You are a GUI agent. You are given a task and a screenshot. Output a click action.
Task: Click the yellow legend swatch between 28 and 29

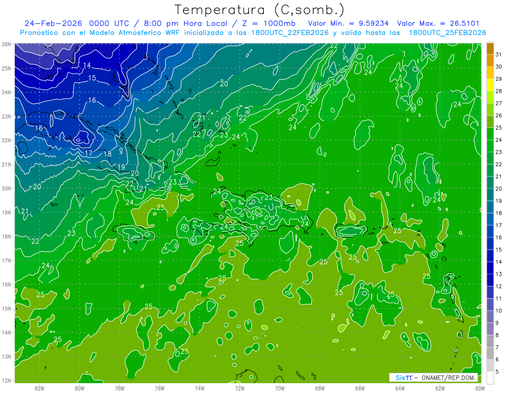click(x=490, y=85)
